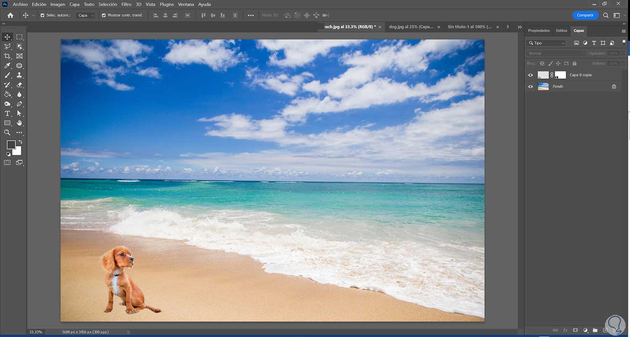Open the Archivo menu
Viewport: 630px width, 337px height.
click(20, 4)
